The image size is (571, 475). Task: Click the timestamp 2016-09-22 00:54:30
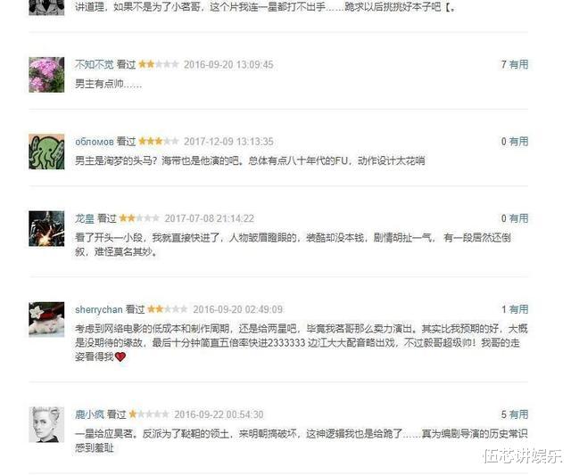[x=219, y=414]
